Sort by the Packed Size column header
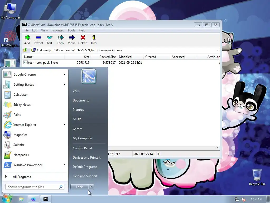Screen dimensions: 270x203 tap(104, 57)
